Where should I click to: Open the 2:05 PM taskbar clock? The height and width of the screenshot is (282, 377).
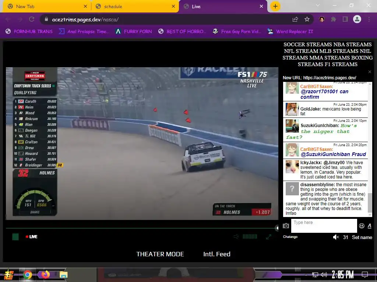pos(343,275)
